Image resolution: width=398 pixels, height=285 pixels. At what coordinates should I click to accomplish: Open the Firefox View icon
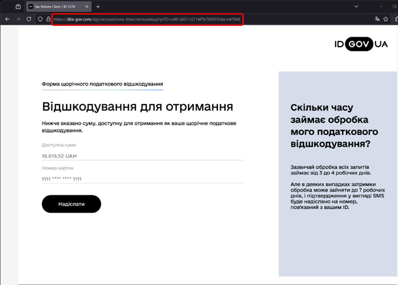(x=18, y=7)
